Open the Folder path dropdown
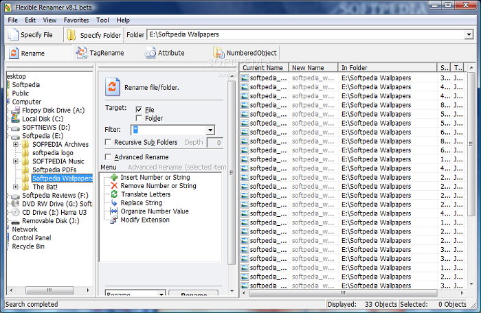481x313 pixels. [x=468, y=34]
